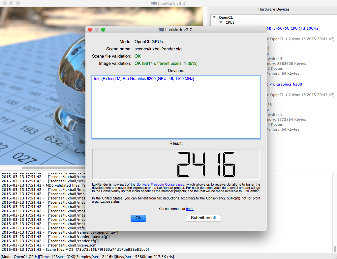Click the LuxMark icon in dialog title
The image size is (337, 259).
tap(161, 30)
